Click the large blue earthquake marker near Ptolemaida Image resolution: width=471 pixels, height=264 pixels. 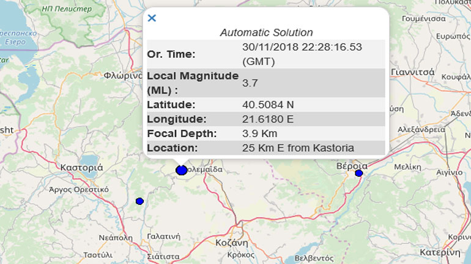[181, 170]
